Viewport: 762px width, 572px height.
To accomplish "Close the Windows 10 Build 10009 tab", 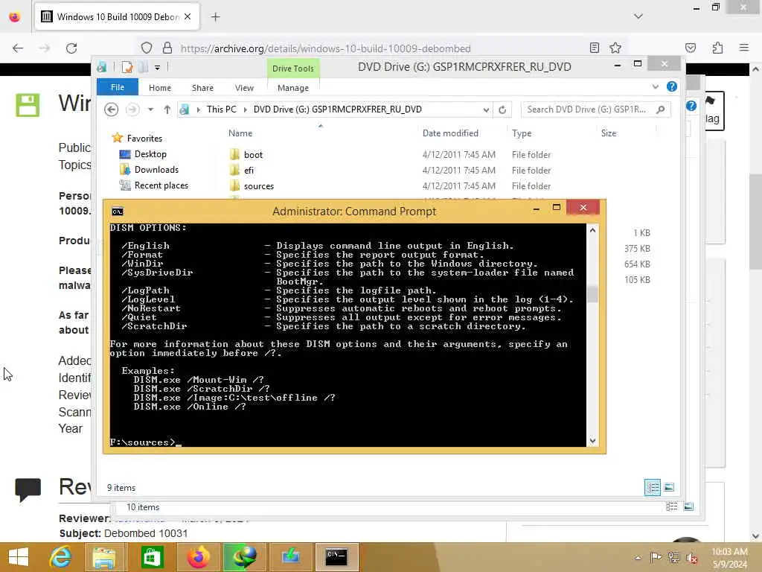I will [188, 16].
